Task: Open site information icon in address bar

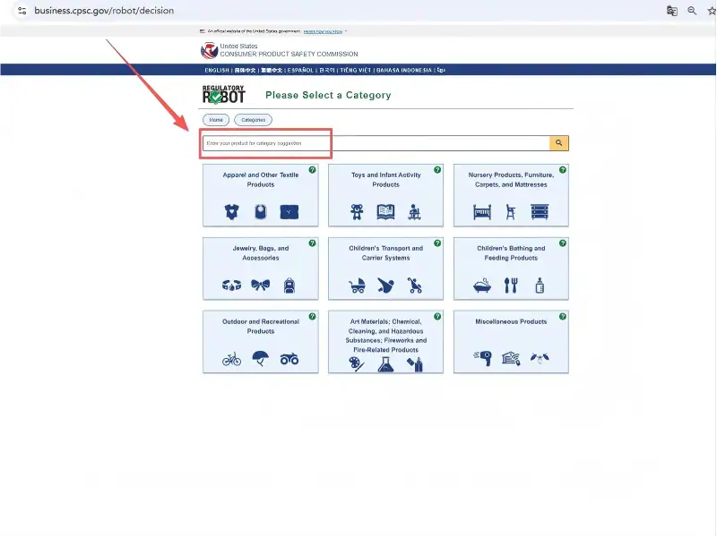Action: pos(22,11)
